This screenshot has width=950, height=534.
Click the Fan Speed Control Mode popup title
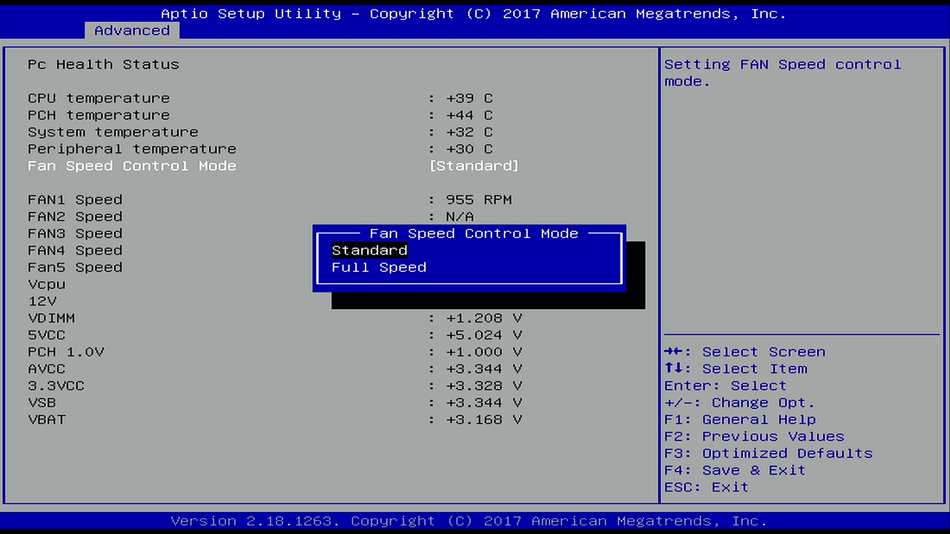(474, 233)
